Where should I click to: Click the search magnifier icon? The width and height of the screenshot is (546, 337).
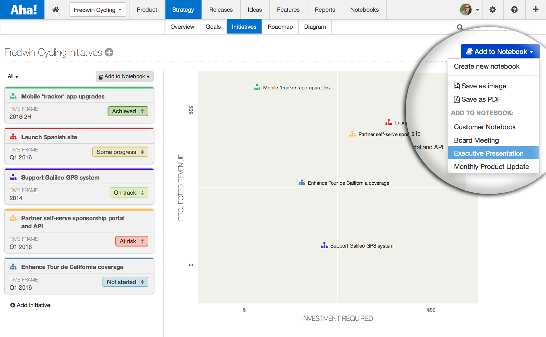point(460,27)
